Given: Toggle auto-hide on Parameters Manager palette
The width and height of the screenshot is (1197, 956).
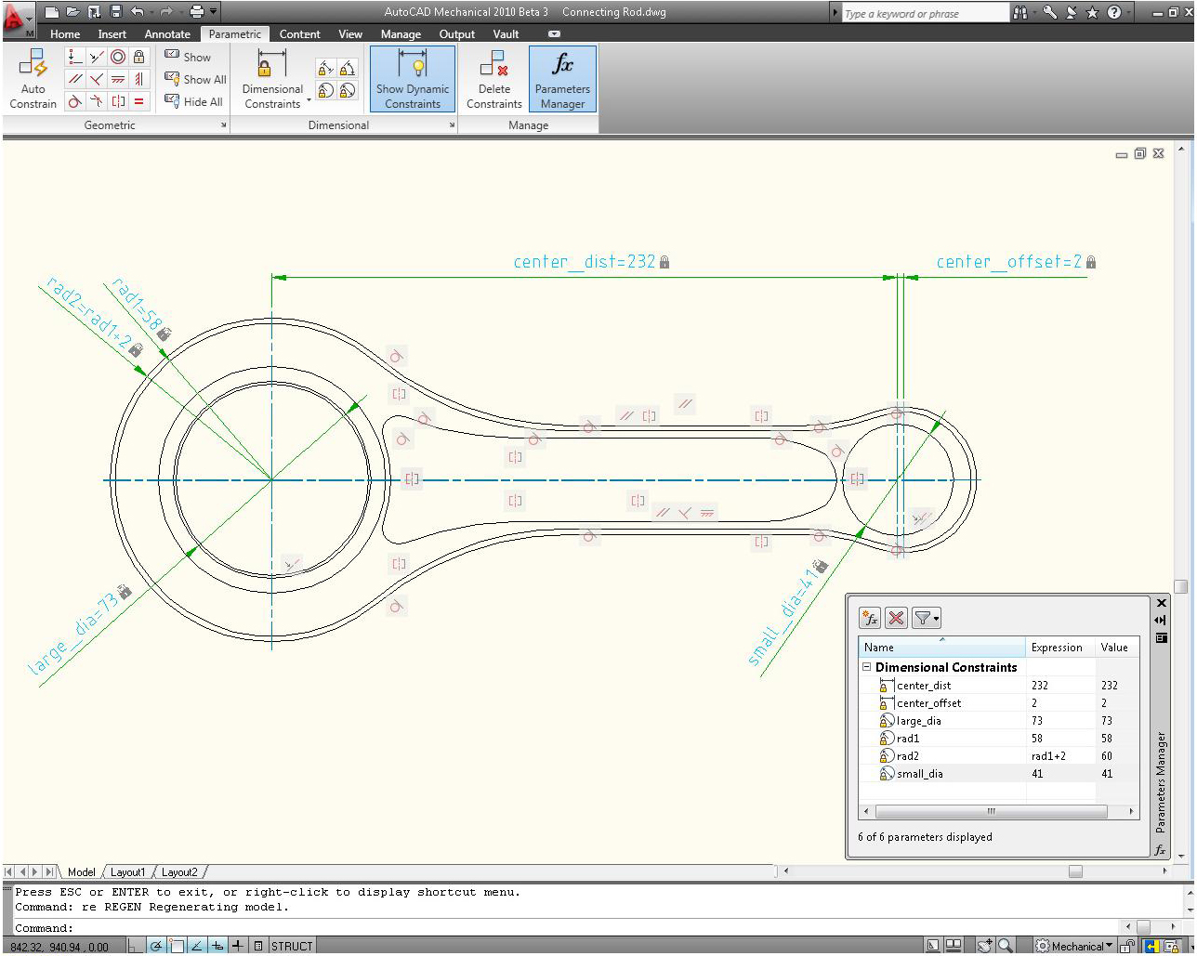Looking at the screenshot, I should (x=1161, y=620).
